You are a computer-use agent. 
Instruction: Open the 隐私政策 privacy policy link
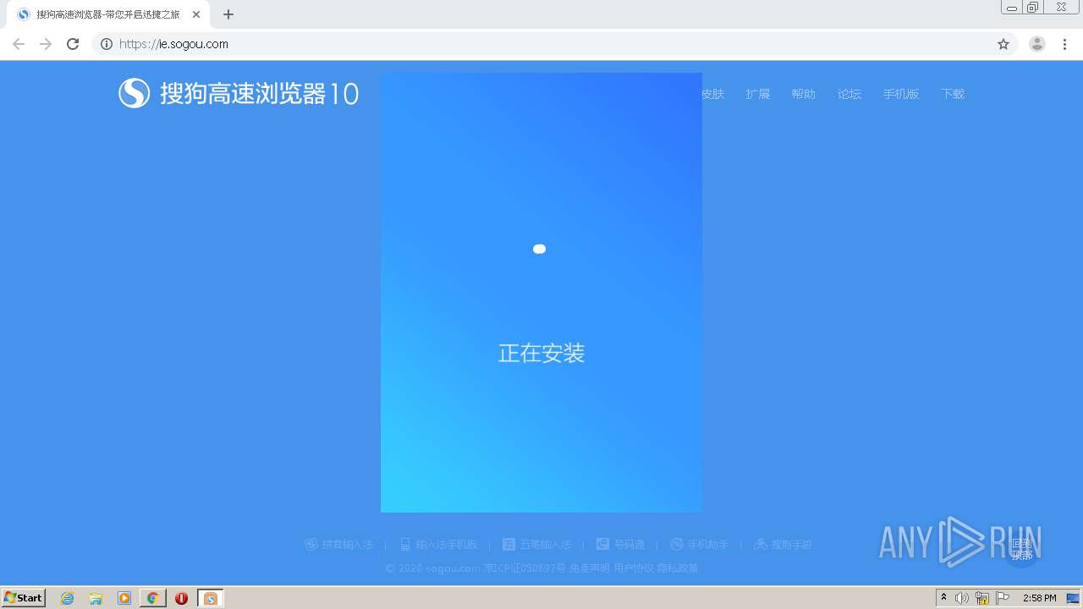678,568
